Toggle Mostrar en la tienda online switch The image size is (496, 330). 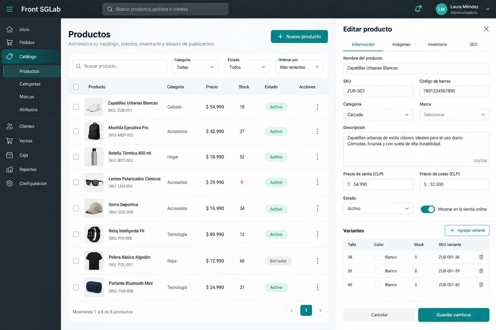tap(428, 209)
